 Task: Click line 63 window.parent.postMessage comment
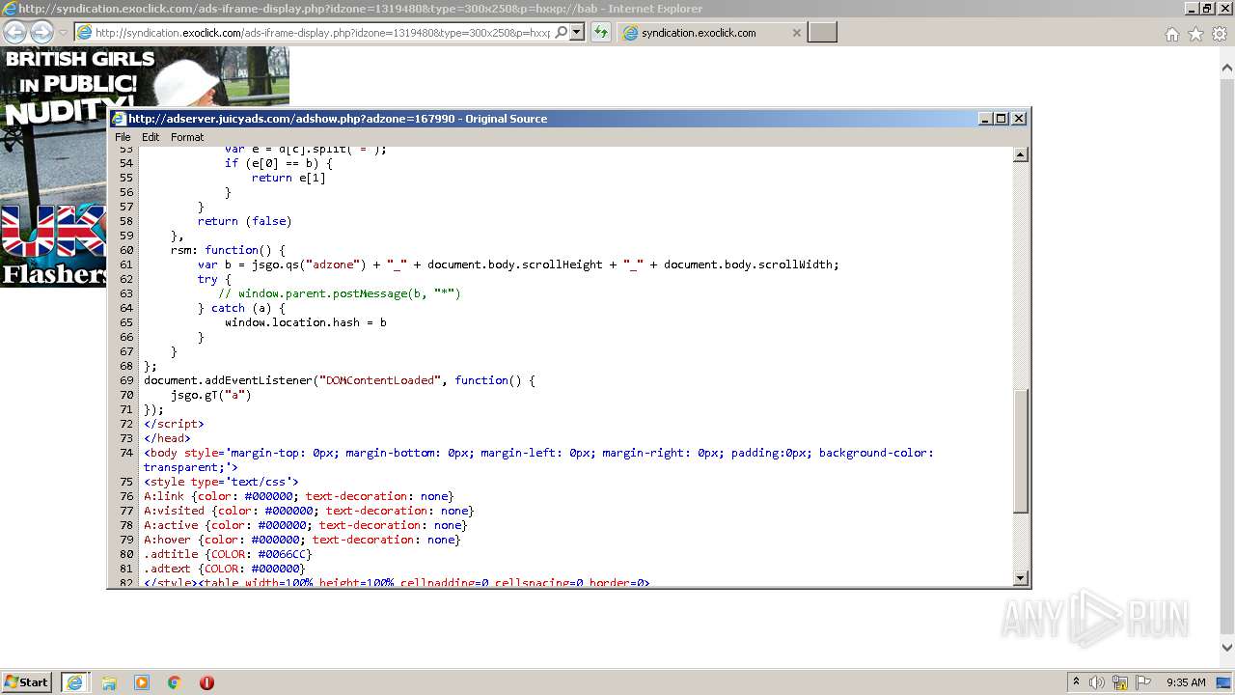tap(340, 293)
